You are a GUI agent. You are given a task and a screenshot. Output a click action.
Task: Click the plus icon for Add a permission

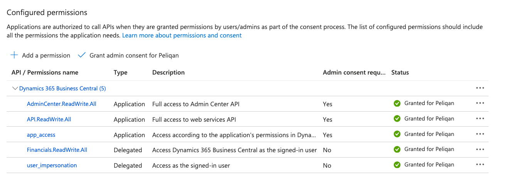click(x=14, y=55)
